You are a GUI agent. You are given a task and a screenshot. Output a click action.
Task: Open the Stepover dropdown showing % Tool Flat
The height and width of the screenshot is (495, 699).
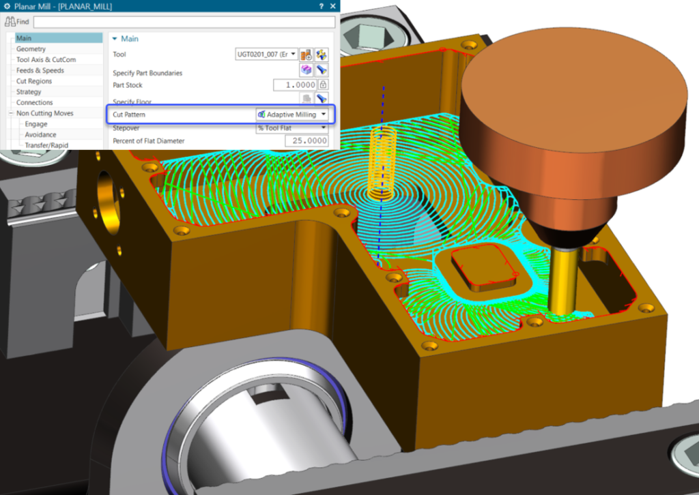point(322,127)
